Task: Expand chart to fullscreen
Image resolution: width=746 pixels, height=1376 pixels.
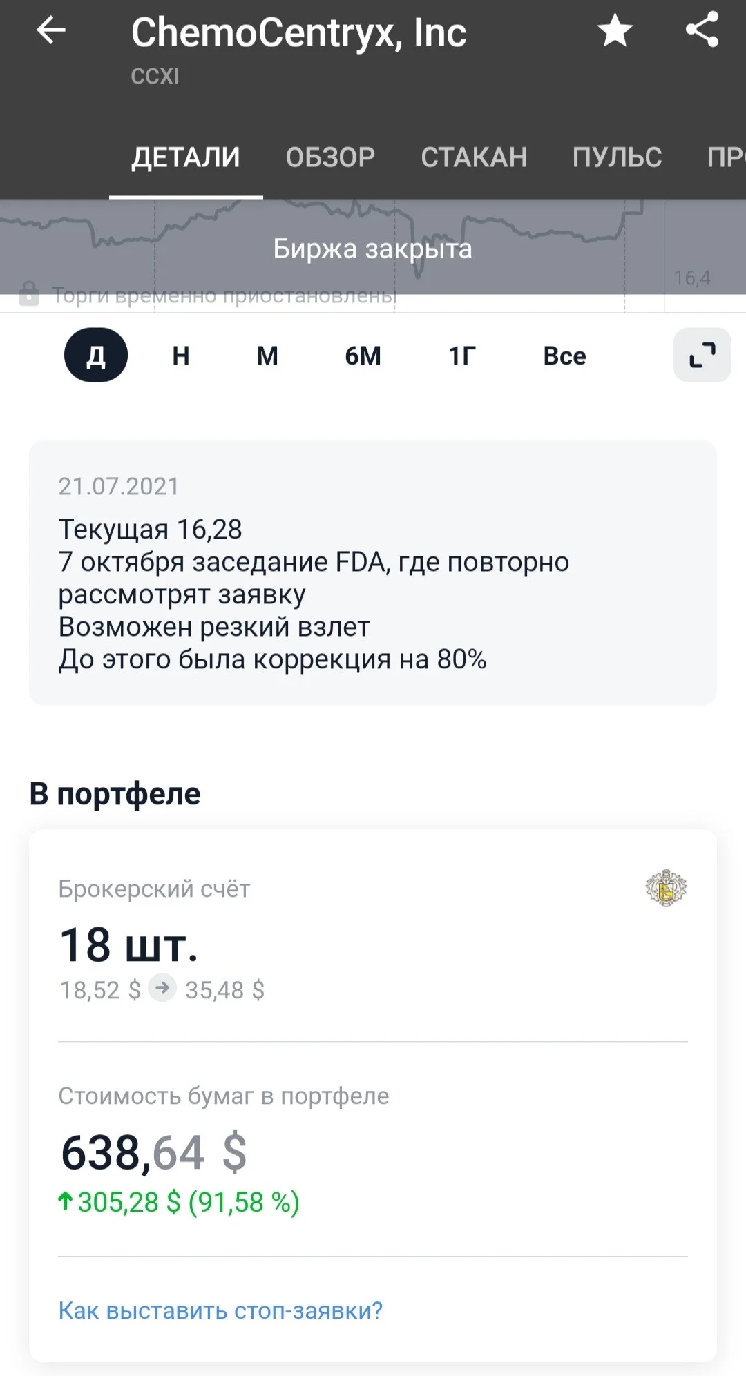Action: click(702, 355)
